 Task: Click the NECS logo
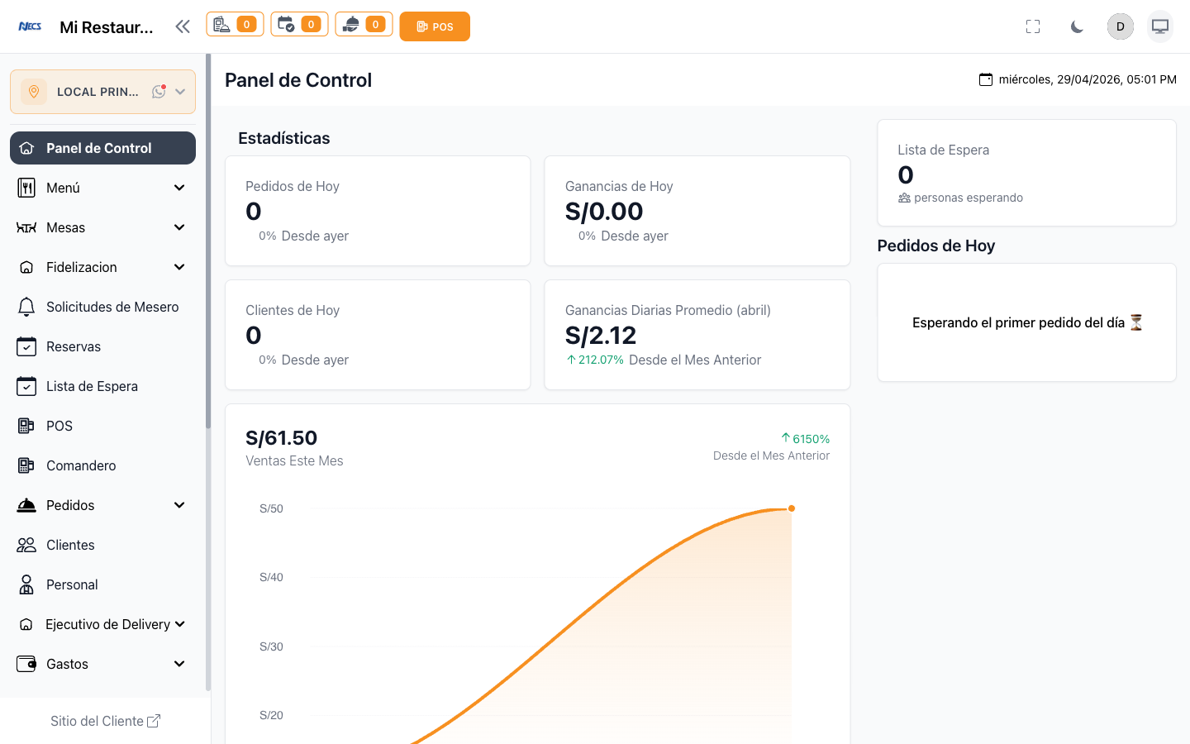30,26
